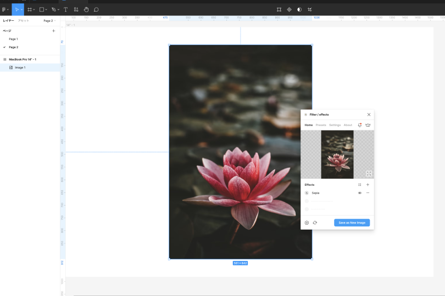Image resolution: width=445 pixels, height=296 pixels.
Task: Open the Frame tool dropdown arrow
Action: pyautogui.click(x=34, y=10)
